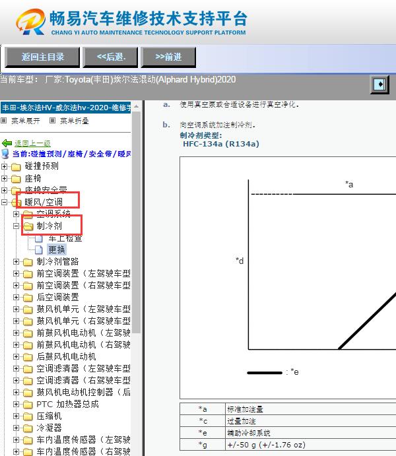Select 空调滤清器（右驾驶车型 item
Viewport: 396px width, 456px height.
[83, 380]
